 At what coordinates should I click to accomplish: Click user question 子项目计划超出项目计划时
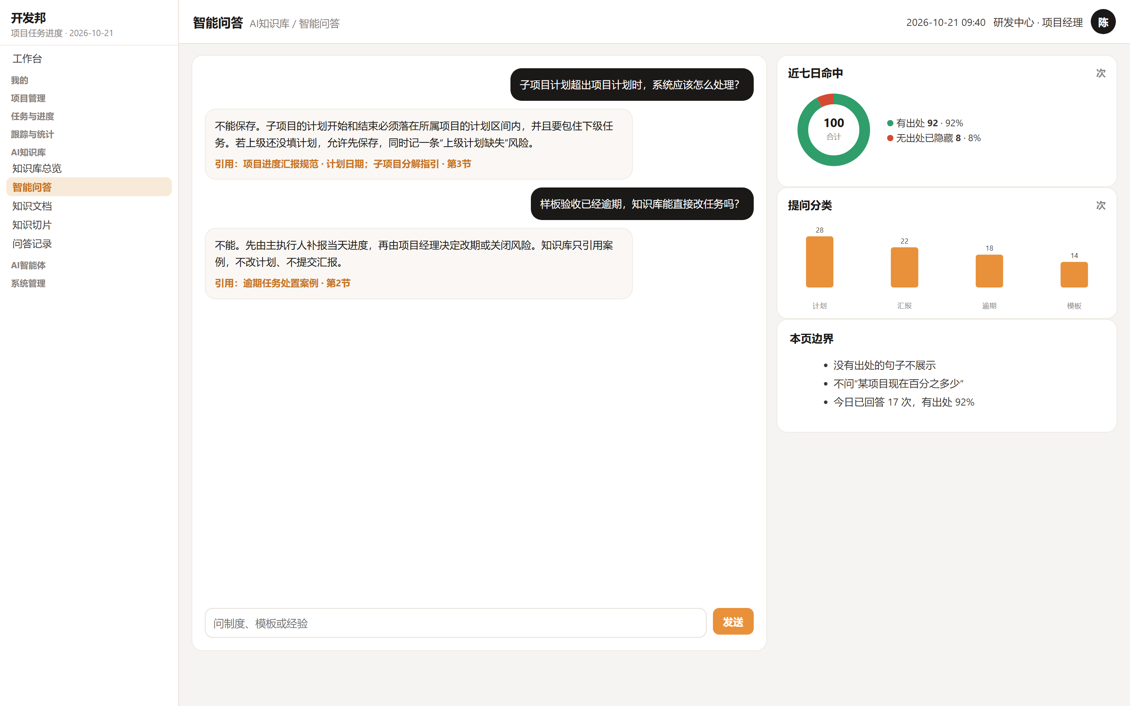[632, 84]
